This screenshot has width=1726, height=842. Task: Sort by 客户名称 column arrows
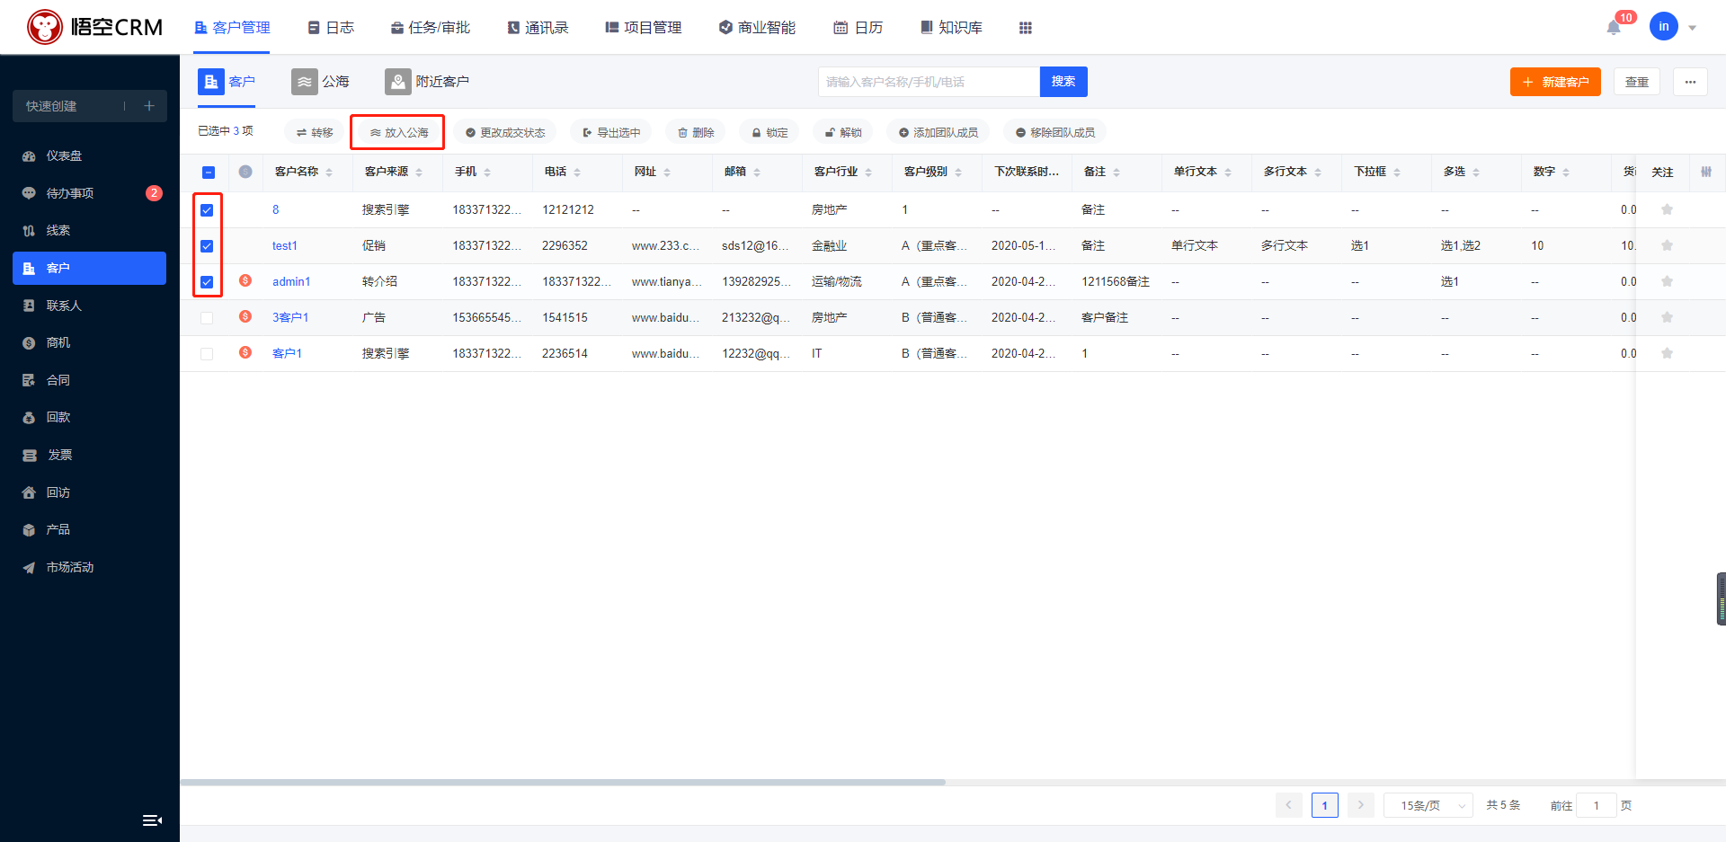coord(329,172)
